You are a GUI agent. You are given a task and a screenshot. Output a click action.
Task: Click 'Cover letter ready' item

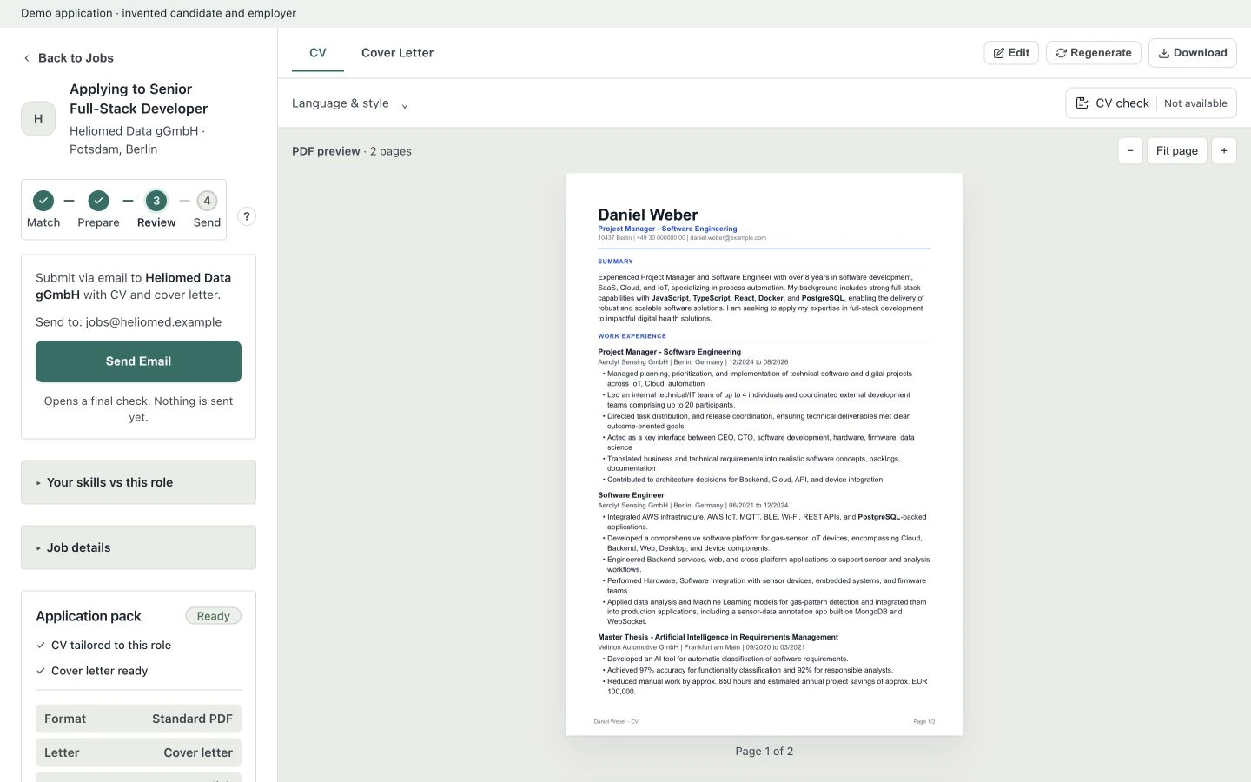[92, 671]
